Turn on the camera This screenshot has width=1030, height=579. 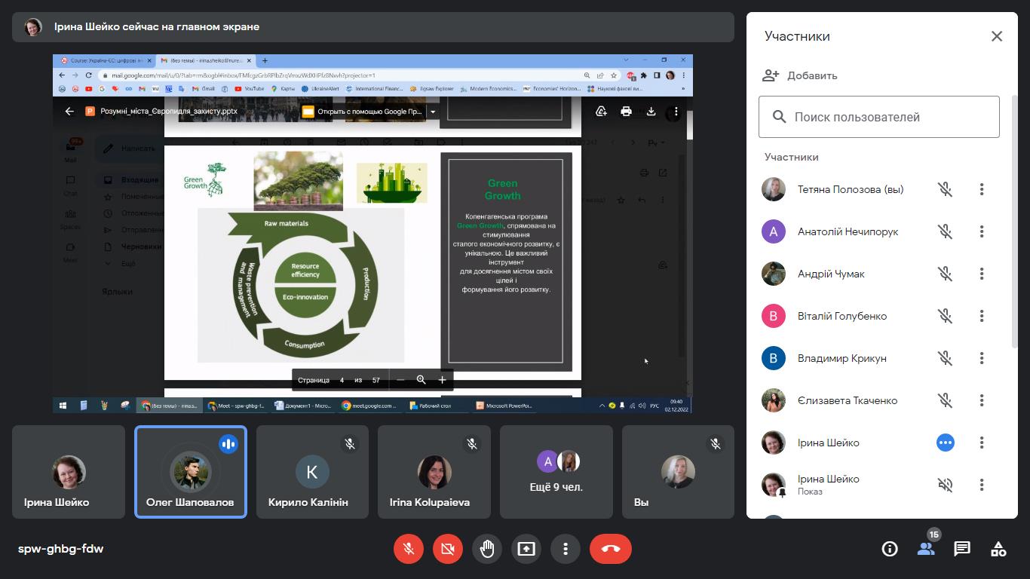point(448,549)
